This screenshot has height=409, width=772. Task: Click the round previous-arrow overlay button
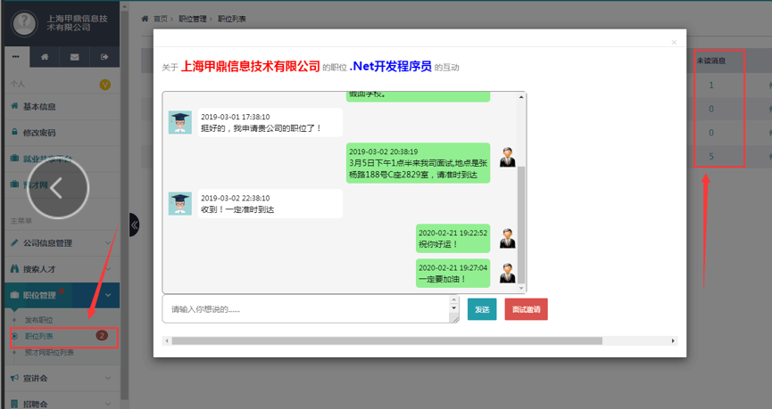tap(58, 188)
